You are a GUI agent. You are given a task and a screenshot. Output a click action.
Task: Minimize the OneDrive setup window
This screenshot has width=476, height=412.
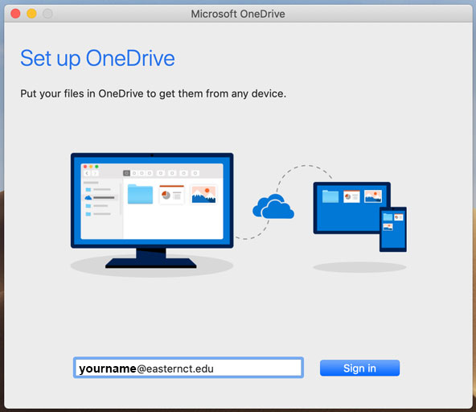(31, 14)
